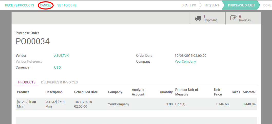The width and height of the screenshot is (272, 124).
Task: Click the Invoices pencil icon
Action: pos(233,18)
